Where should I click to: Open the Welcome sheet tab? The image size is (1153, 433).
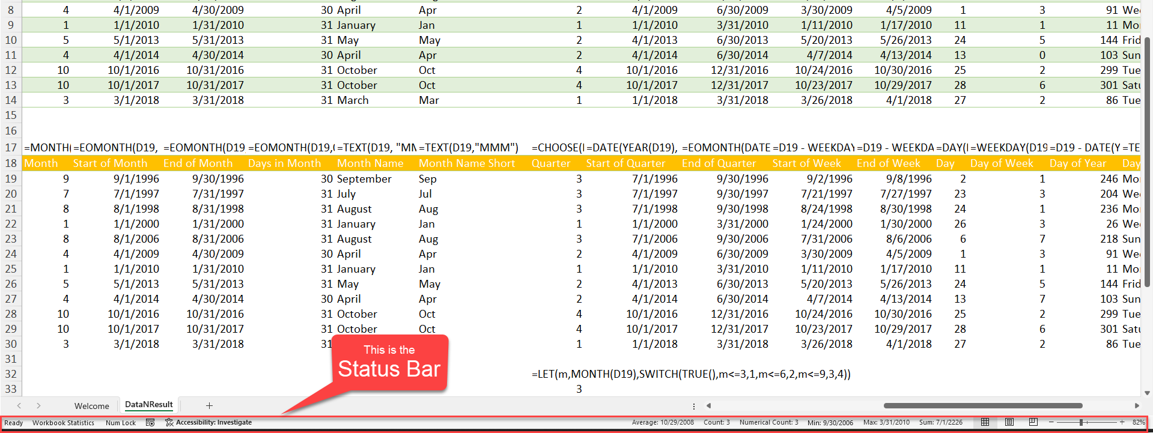[x=91, y=406]
